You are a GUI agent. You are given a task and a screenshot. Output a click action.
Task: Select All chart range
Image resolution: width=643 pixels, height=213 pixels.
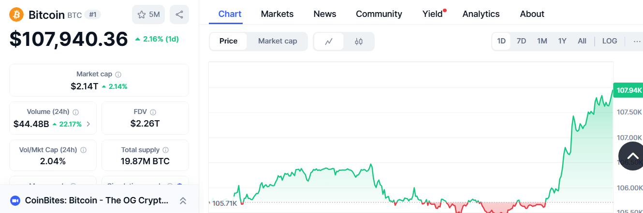pos(582,41)
